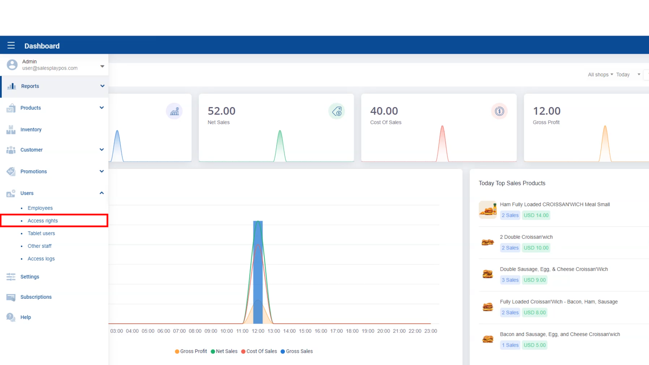This screenshot has width=649, height=365.
Task: Open Employees submenu item
Action: pyautogui.click(x=40, y=208)
